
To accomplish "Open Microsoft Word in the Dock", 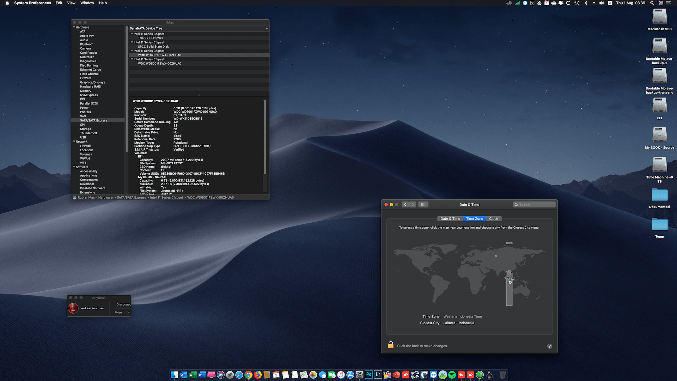I will 202,375.
